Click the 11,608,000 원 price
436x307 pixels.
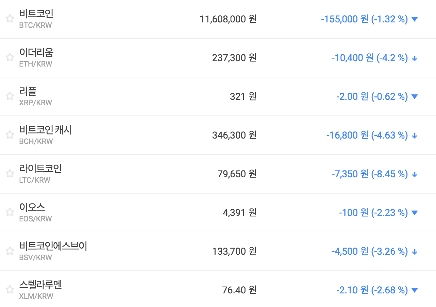click(x=228, y=19)
